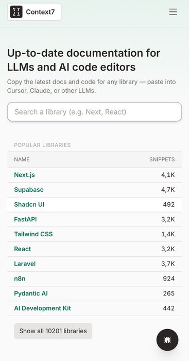Screen dimensions: 189x361
Task: Click Show all 10201 libraries button
Action: click(x=53, y=331)
